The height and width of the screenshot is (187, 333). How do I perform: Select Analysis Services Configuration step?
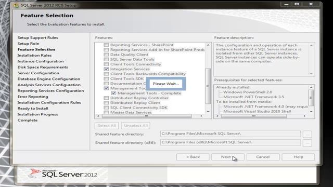[x=49, y=85]
